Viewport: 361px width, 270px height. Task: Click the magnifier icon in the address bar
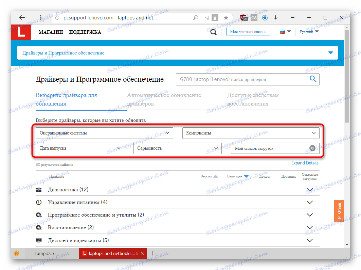pos(196,18)
